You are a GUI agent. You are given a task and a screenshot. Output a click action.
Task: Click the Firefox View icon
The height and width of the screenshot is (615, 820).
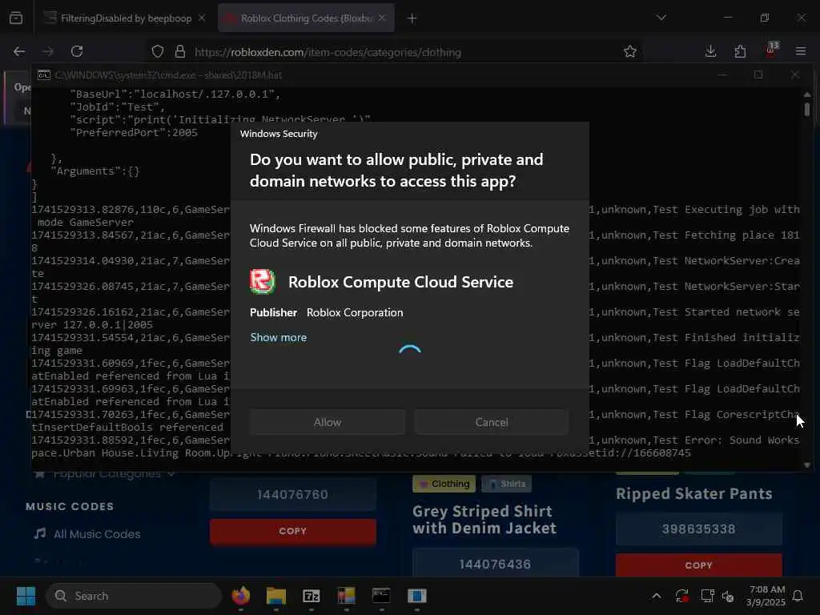point(16,18)
